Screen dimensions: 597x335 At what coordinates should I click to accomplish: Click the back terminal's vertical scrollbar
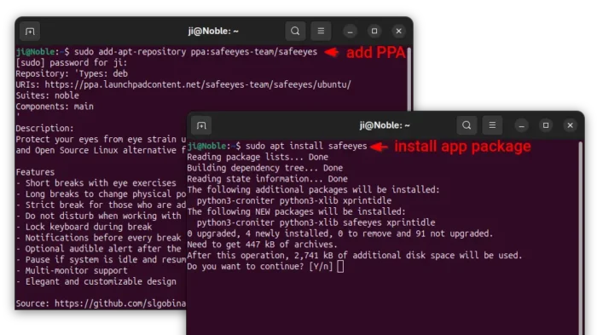coord(409,78)
